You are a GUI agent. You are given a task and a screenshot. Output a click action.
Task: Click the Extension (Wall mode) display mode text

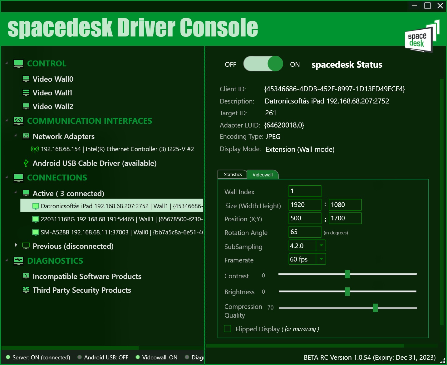(x=300, y=150)
